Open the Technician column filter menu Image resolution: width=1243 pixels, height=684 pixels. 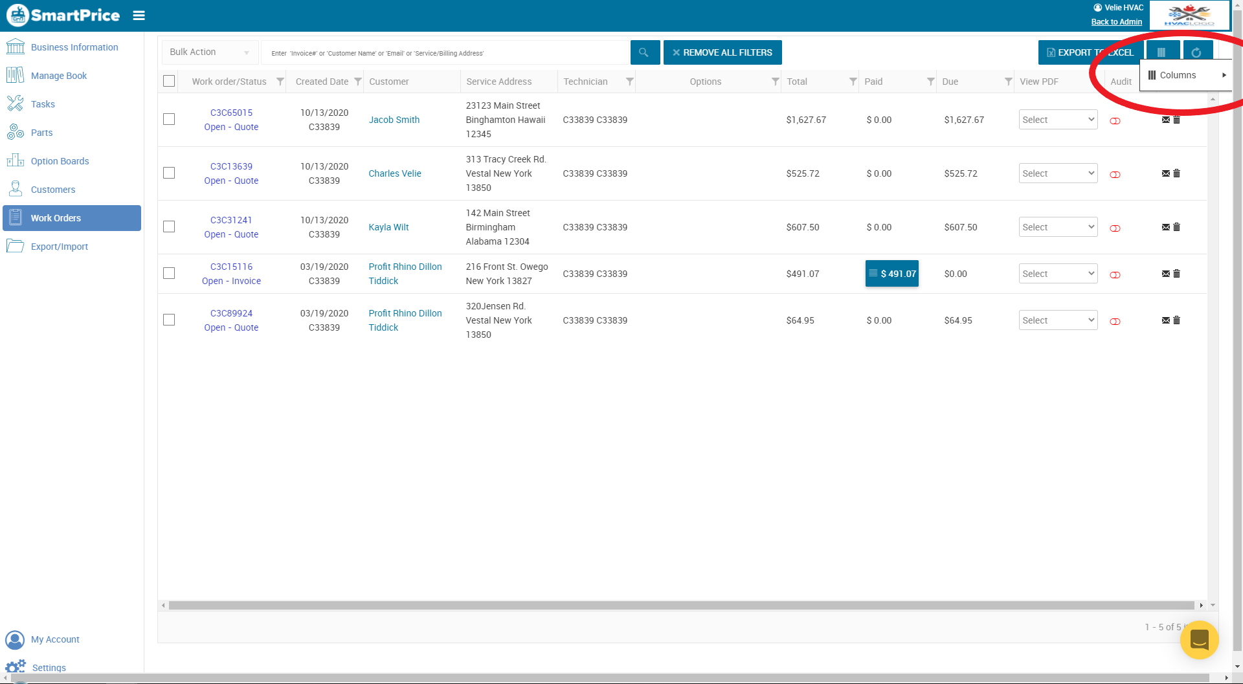coord(629,82)
